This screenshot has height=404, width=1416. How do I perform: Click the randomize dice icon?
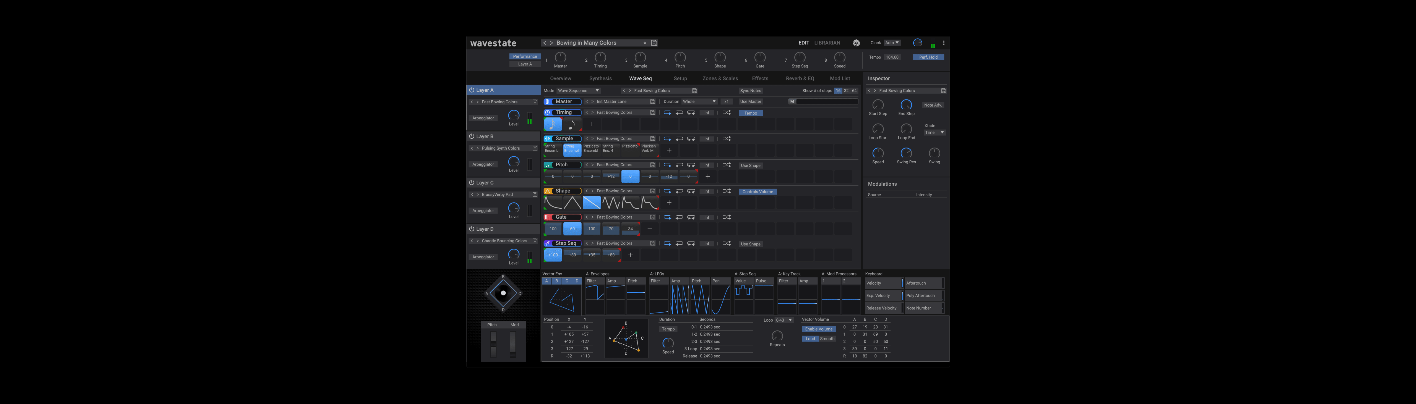[x=856, y=43]
